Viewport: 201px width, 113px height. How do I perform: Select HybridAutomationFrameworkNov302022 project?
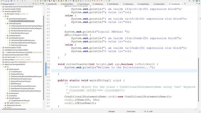click(x=19, y=7)
